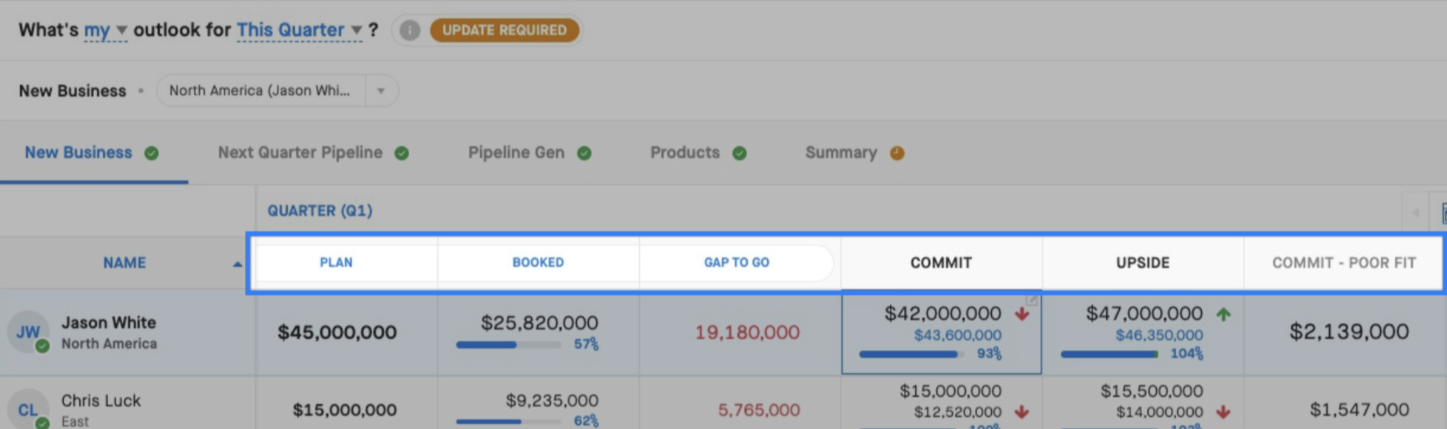Click the $43,600,000 commit sub-value
This screenshot has height=429, width=1447.
957,336
